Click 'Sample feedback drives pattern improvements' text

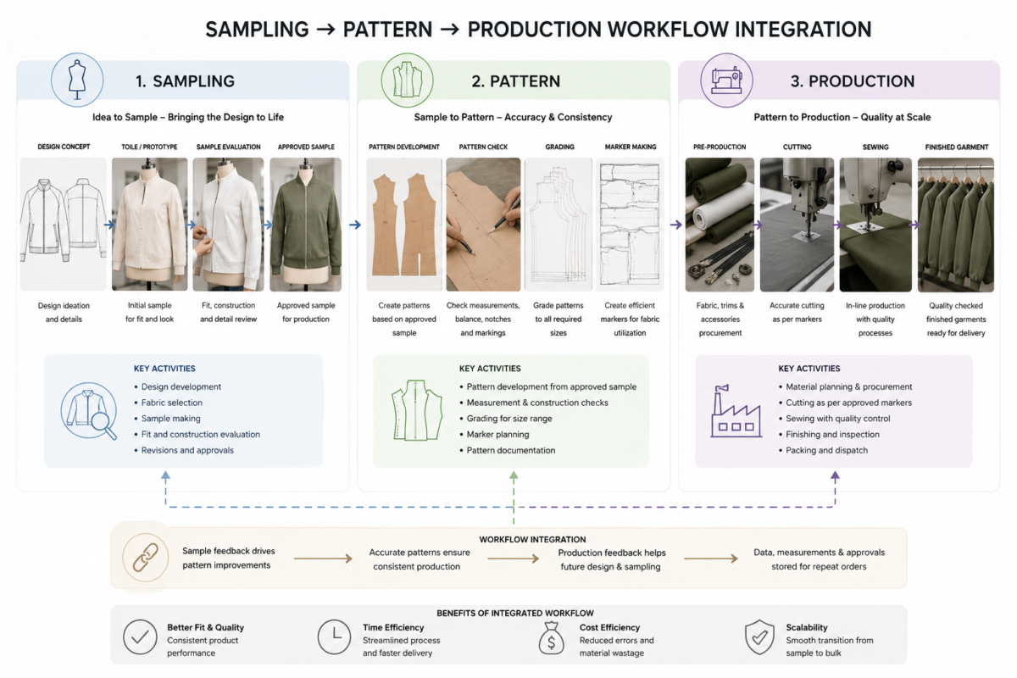[x=229, y=558]
